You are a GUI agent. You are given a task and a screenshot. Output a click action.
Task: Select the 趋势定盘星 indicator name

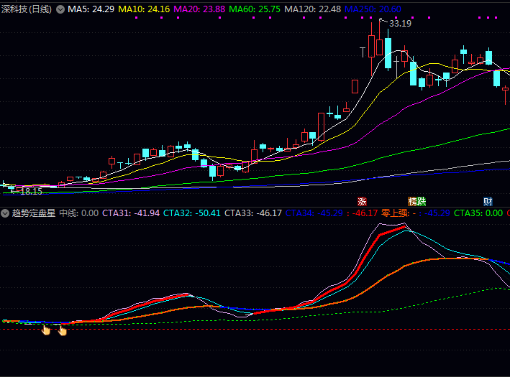(x=32, y=213)
